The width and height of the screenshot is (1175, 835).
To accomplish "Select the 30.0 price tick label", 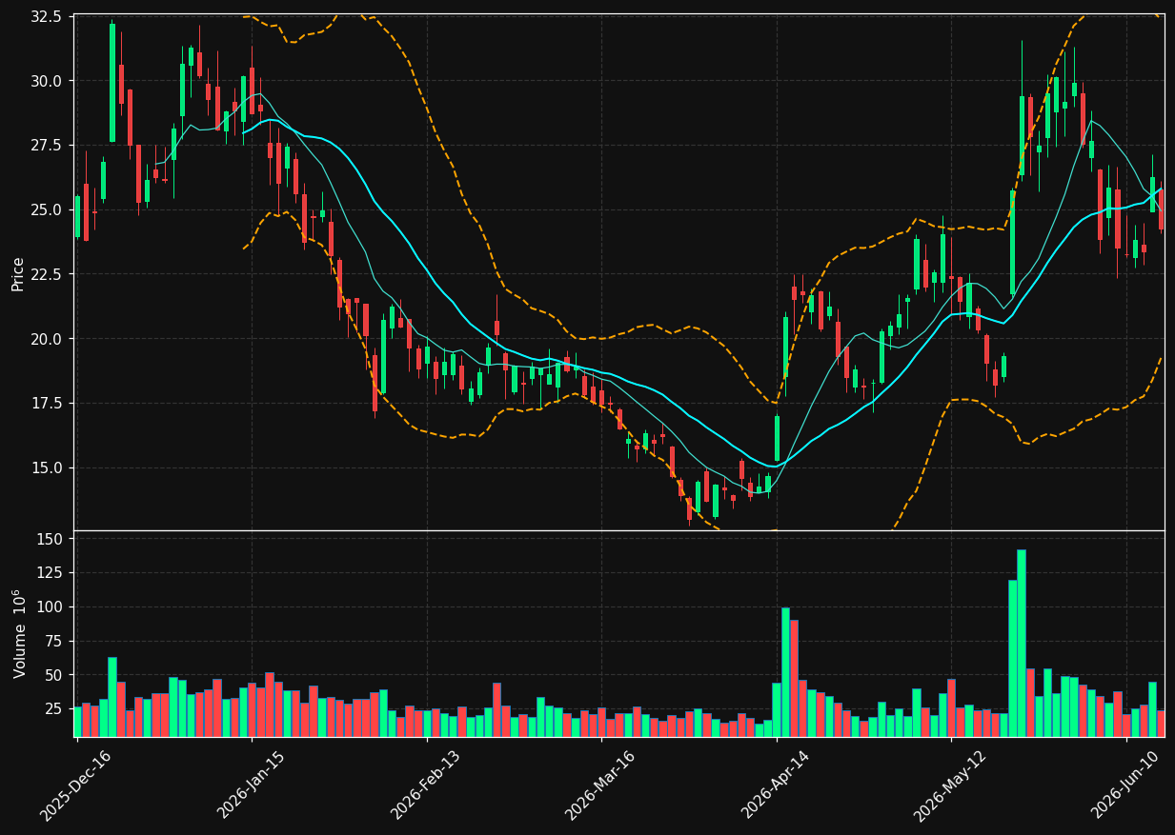I will pos(48,81).
